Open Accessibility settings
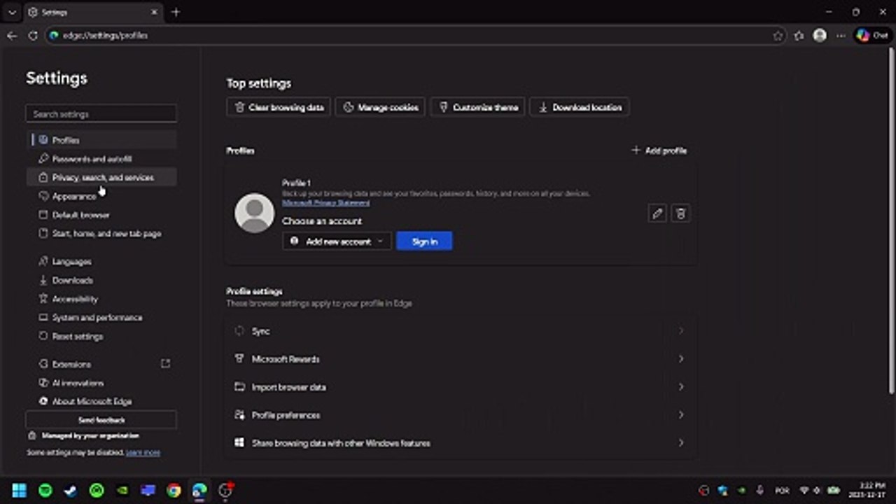Viewport: 896px width, 504px height. [101, 299]
